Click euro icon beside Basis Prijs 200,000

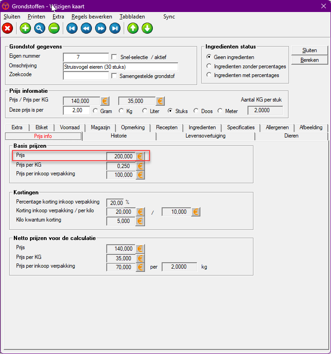click(x=140, y=156)
